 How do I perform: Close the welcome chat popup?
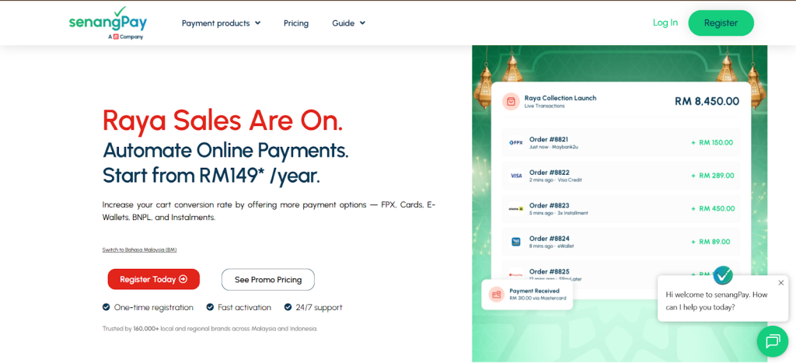click(x=780, y=283)
